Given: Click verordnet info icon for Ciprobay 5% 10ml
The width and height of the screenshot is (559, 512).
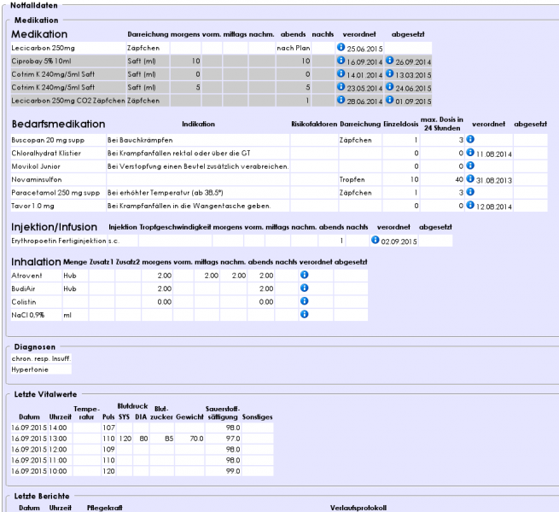Looking at the screenshot, I should pos(341,61).
